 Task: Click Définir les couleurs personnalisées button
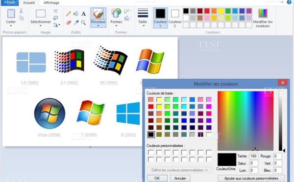pos(180,170)
